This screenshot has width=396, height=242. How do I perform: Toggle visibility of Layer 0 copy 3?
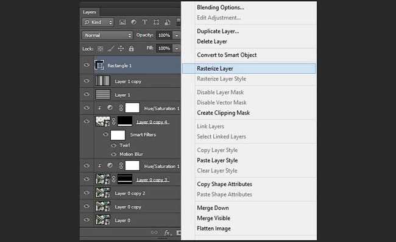[87, 179]
